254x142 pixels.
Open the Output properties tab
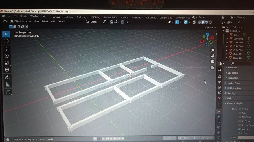pos(220,82)
